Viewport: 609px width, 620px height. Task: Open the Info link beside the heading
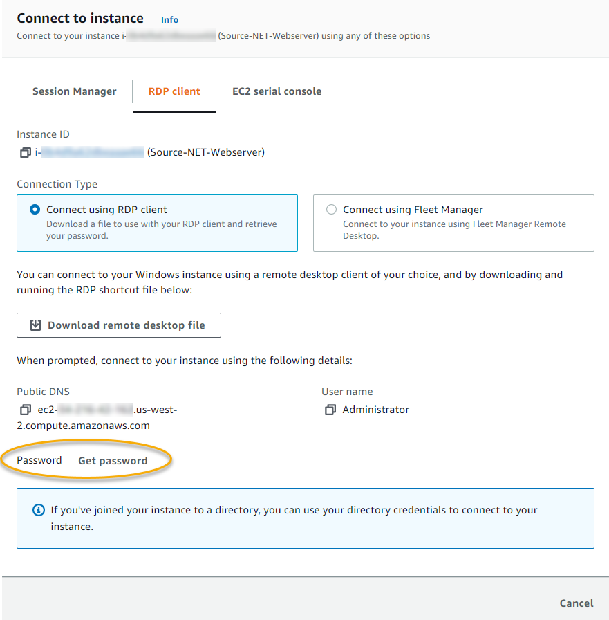coord(169,20)
